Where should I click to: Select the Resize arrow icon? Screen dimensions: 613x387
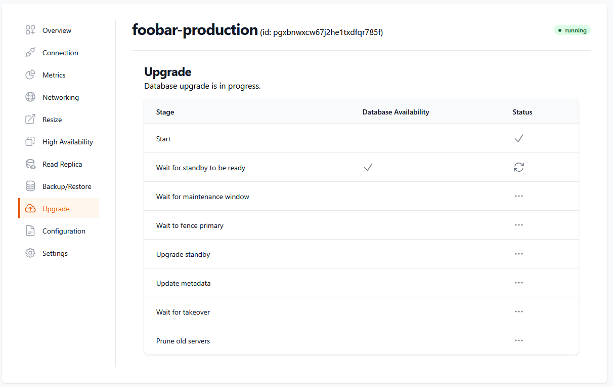pyautogui.click(x=30, y=119)
